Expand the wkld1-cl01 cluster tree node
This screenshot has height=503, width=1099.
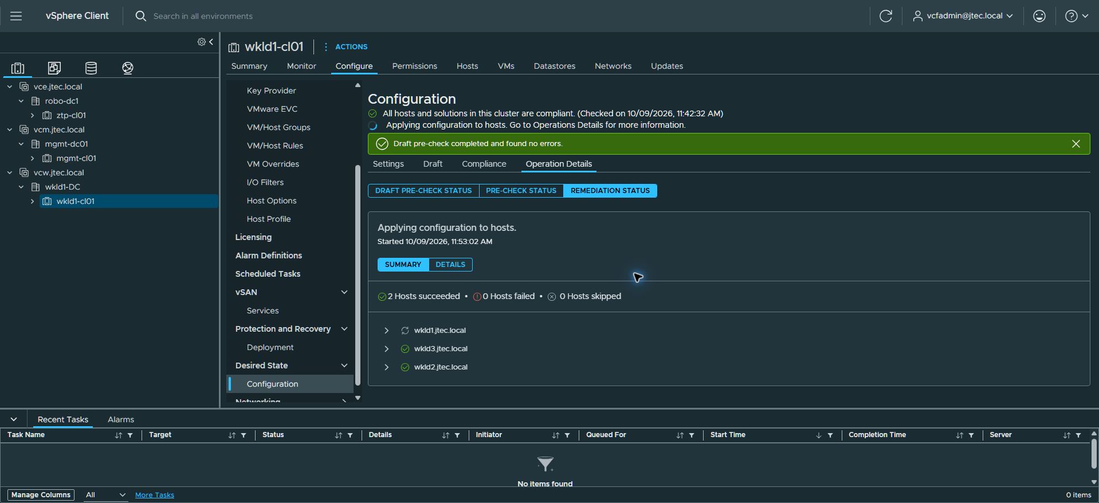pyautogui.click(x=32, y=202)
